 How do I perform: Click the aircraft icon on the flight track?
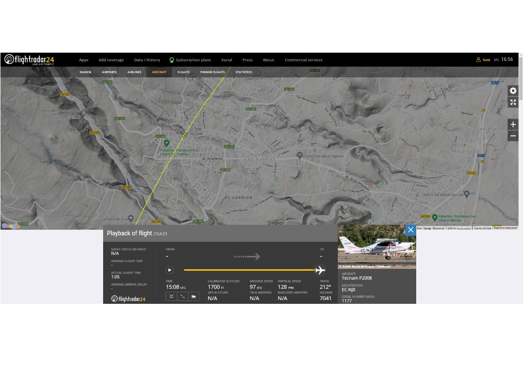pos(183,135)
